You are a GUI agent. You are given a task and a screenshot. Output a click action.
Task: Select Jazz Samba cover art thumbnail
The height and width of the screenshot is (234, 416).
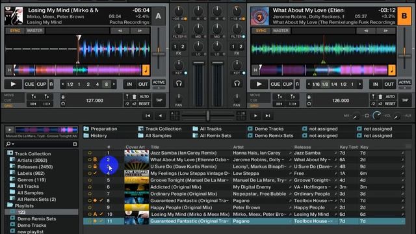coord(136,153)
